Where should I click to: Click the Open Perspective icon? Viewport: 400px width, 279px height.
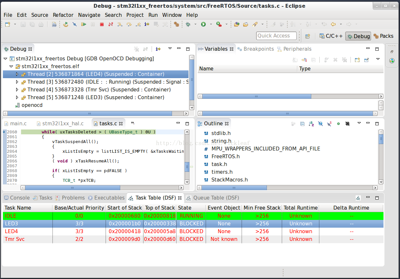(x=308, y=36)
